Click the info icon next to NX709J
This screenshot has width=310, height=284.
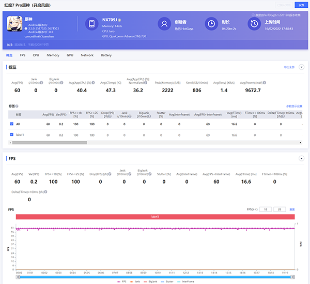pyautogui.click(x=119, y=20)
